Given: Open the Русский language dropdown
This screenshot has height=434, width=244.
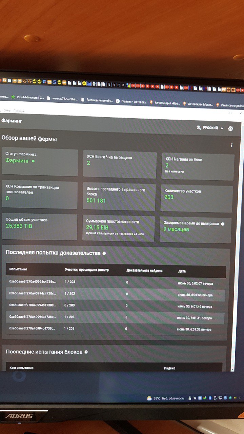Looking at the screenshot, I should (210, 128).
